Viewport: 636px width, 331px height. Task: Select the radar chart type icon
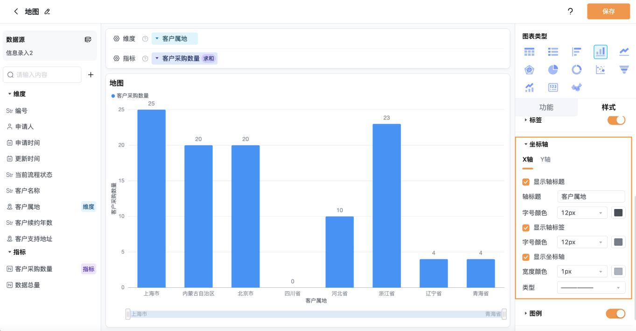click(x=529, y=70)
